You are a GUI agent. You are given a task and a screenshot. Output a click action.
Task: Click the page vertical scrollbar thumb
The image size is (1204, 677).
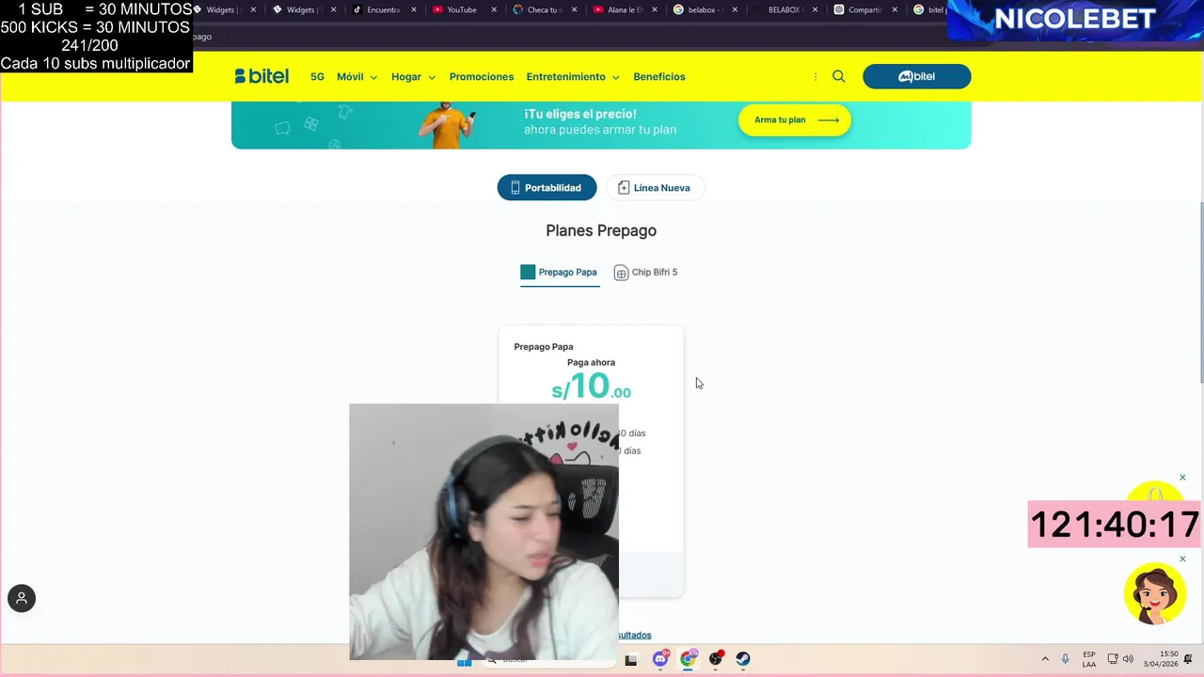1200,293
